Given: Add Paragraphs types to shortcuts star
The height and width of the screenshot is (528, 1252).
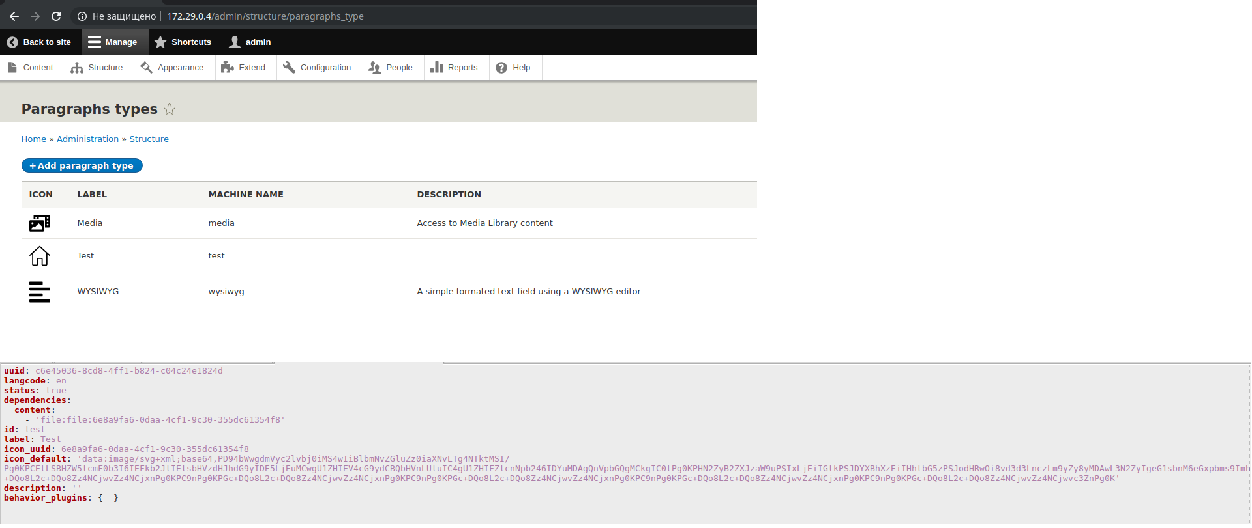Looking at the screenshot, I should (x=170, y=109).
